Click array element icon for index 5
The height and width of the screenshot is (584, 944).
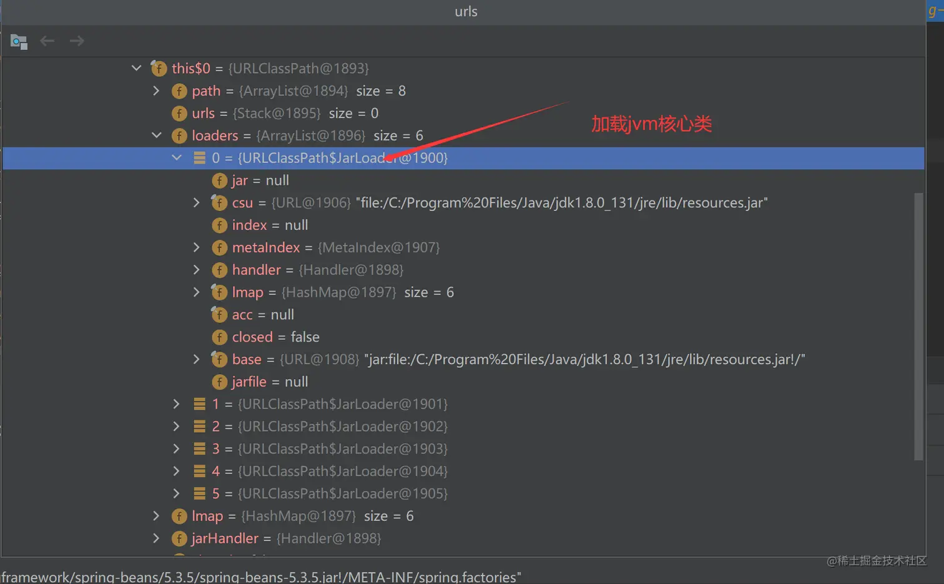click(x=199, y=493)
